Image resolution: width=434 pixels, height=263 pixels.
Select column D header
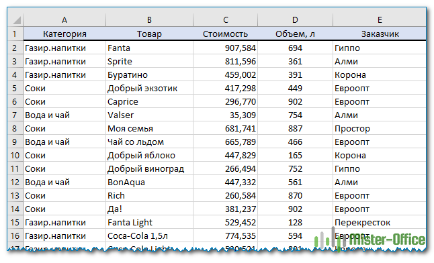(x=295, y=20)
